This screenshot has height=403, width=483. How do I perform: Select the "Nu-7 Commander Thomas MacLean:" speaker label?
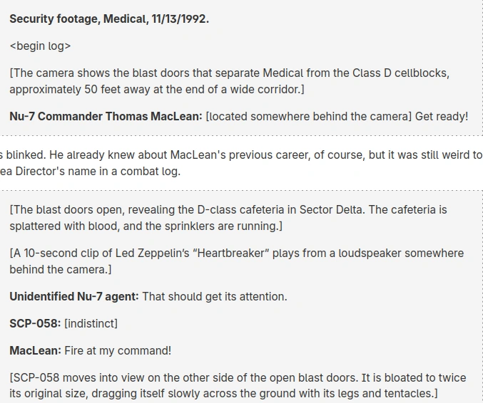click(106, 117)
